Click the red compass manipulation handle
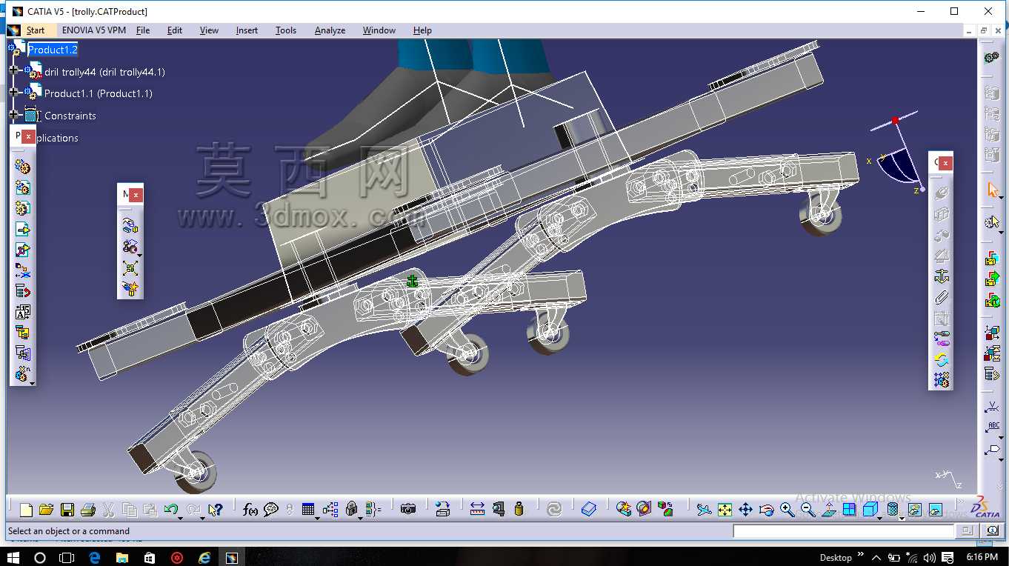This screenshot has width=1009, height=566. click(895, 120)
